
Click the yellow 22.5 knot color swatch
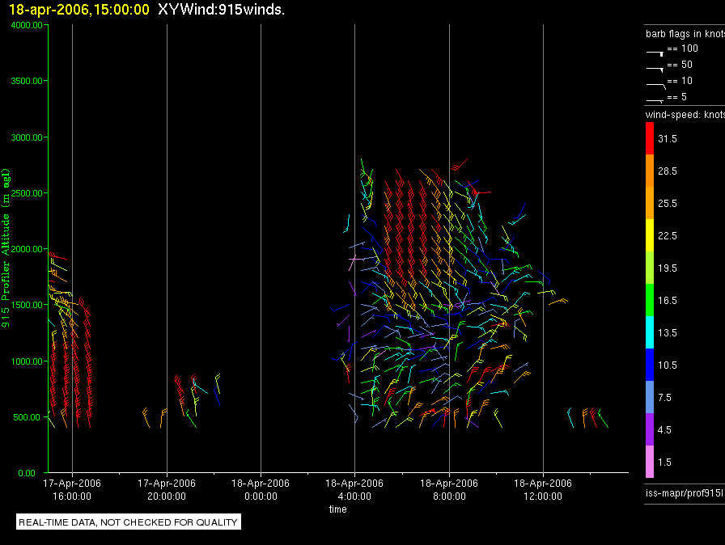[x=650, y=235]
